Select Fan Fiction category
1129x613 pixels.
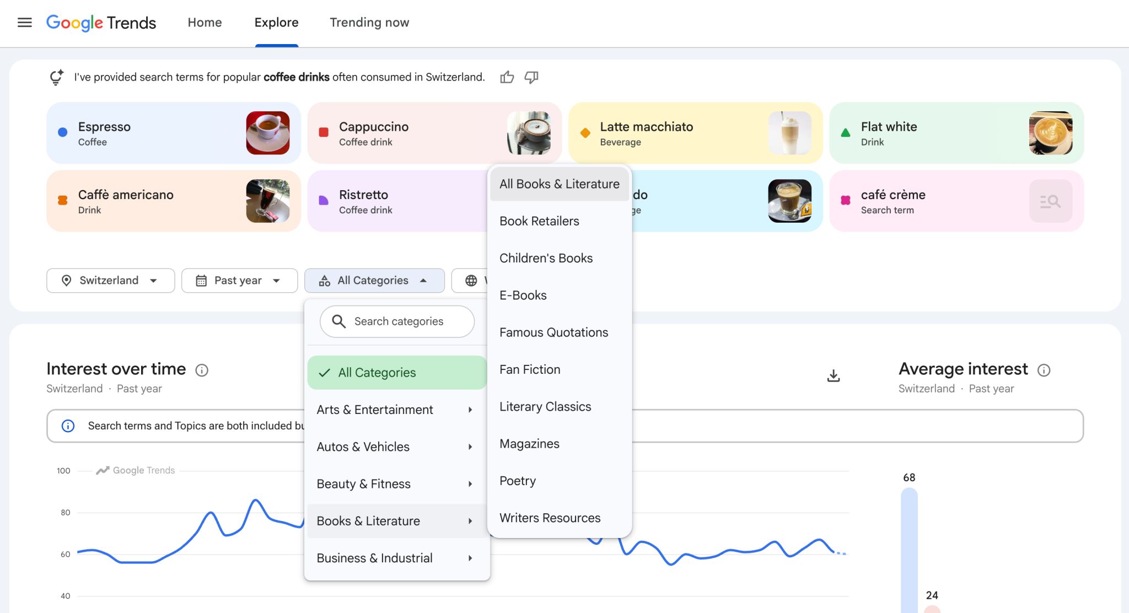pos(560,369)
